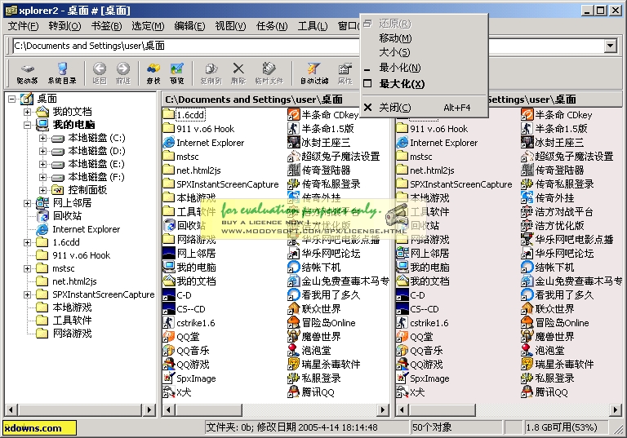Open the 临时文件 scrap container toolbar icon
The width and height of the screenshot is (627, 438).
pos(269,73)
